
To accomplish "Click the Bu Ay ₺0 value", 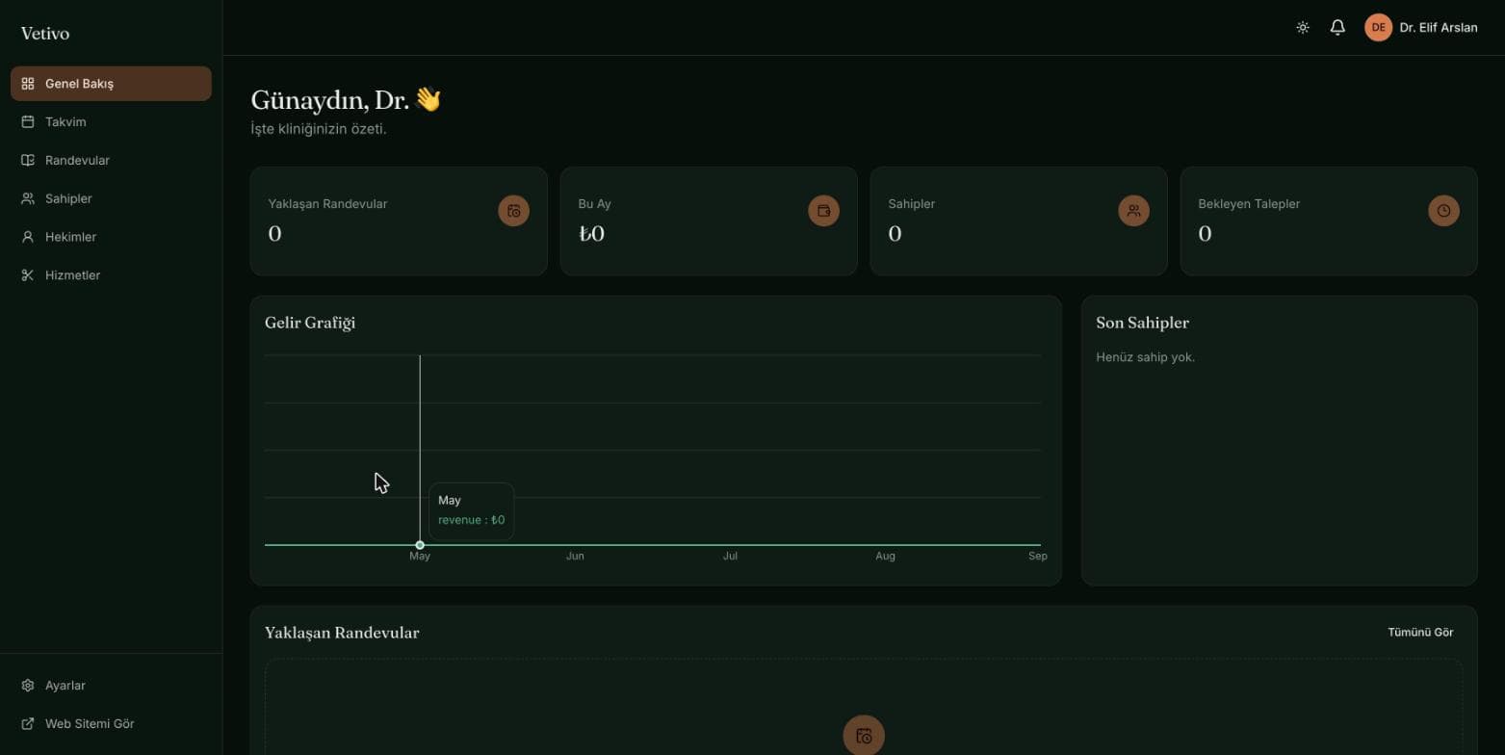I will click(591, 234).
